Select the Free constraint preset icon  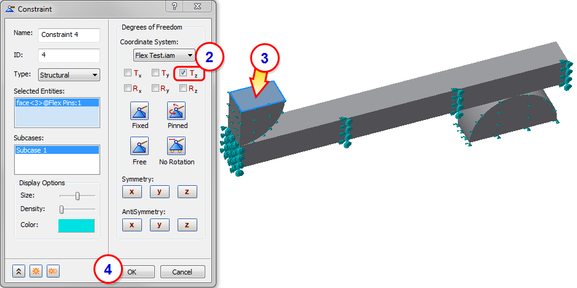tap(139, 146)
